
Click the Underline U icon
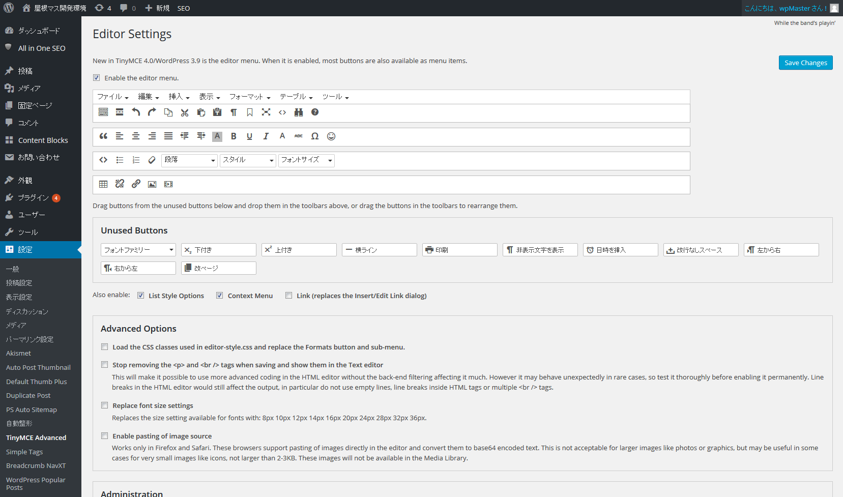point(249,136)
